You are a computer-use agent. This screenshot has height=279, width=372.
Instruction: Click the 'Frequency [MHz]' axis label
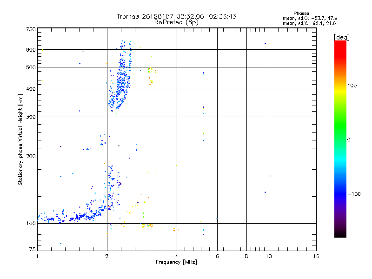176,262
